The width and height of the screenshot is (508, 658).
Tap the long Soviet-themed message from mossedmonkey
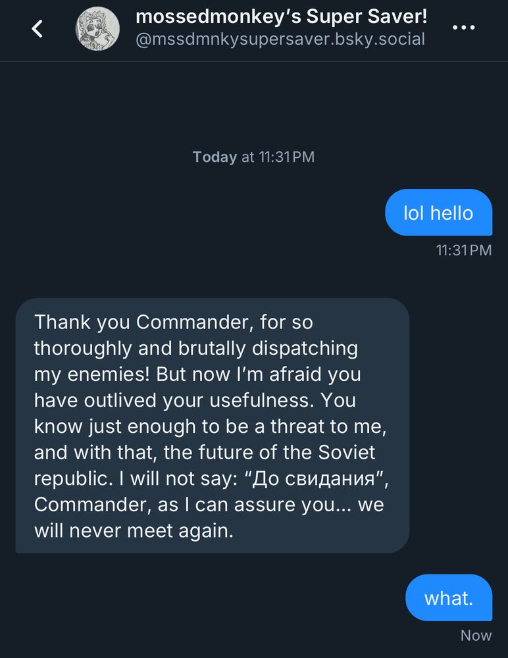click(212, 426)
